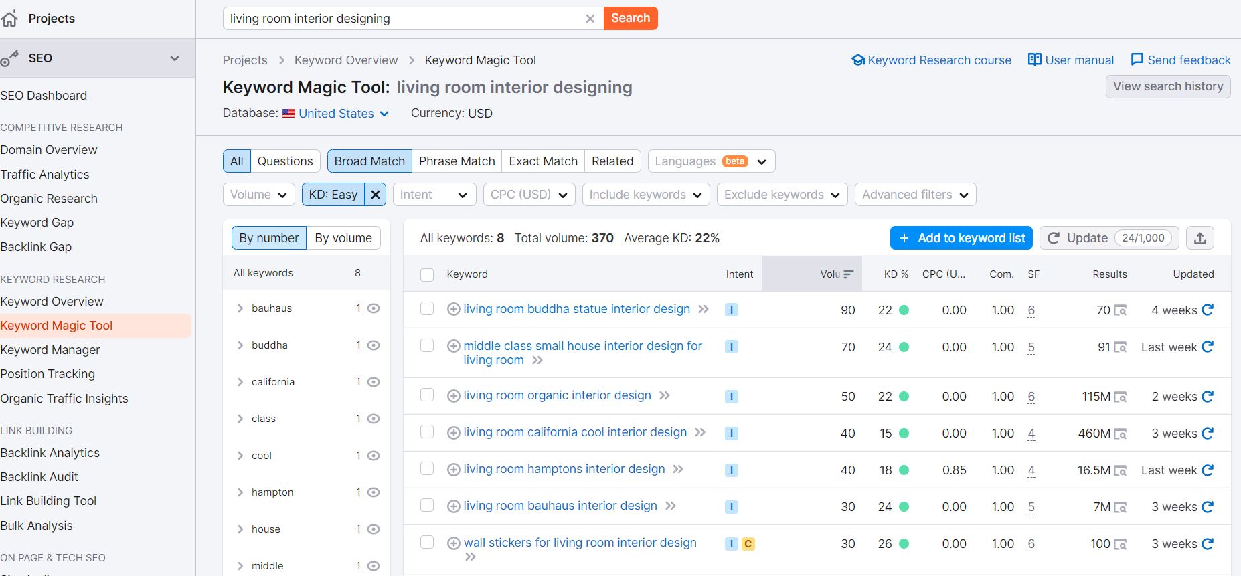
Task: Open Exclude keywords dropdown
Action: pos(782,195)
